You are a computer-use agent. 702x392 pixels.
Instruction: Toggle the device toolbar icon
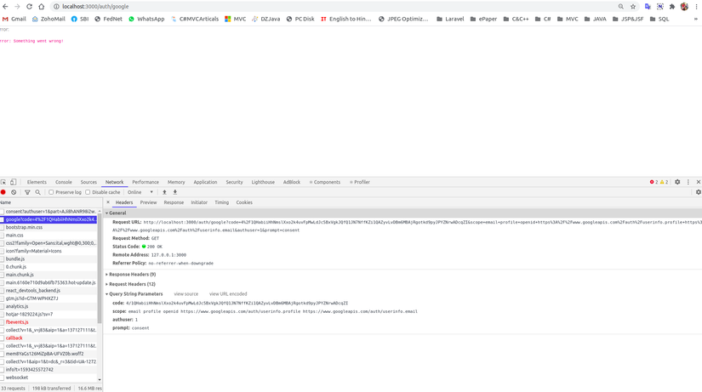click(x=13, y=182)
